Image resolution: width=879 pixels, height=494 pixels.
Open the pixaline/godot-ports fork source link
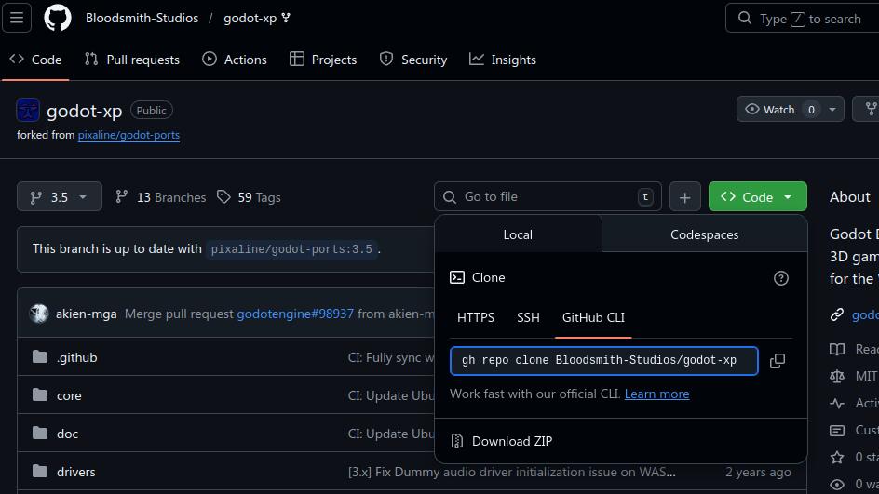click(128, 135)
